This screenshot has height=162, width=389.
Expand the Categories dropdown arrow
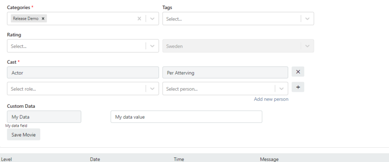coord(152,19)
